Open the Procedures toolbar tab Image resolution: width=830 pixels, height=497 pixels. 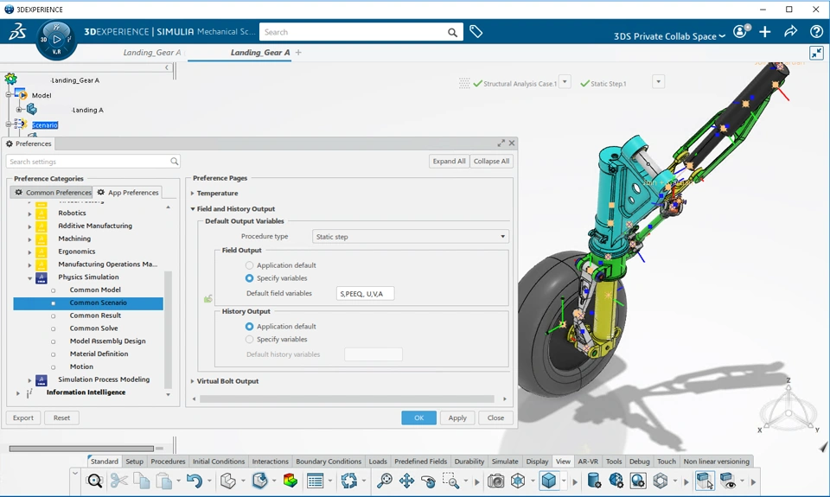[x=168, y=462]
